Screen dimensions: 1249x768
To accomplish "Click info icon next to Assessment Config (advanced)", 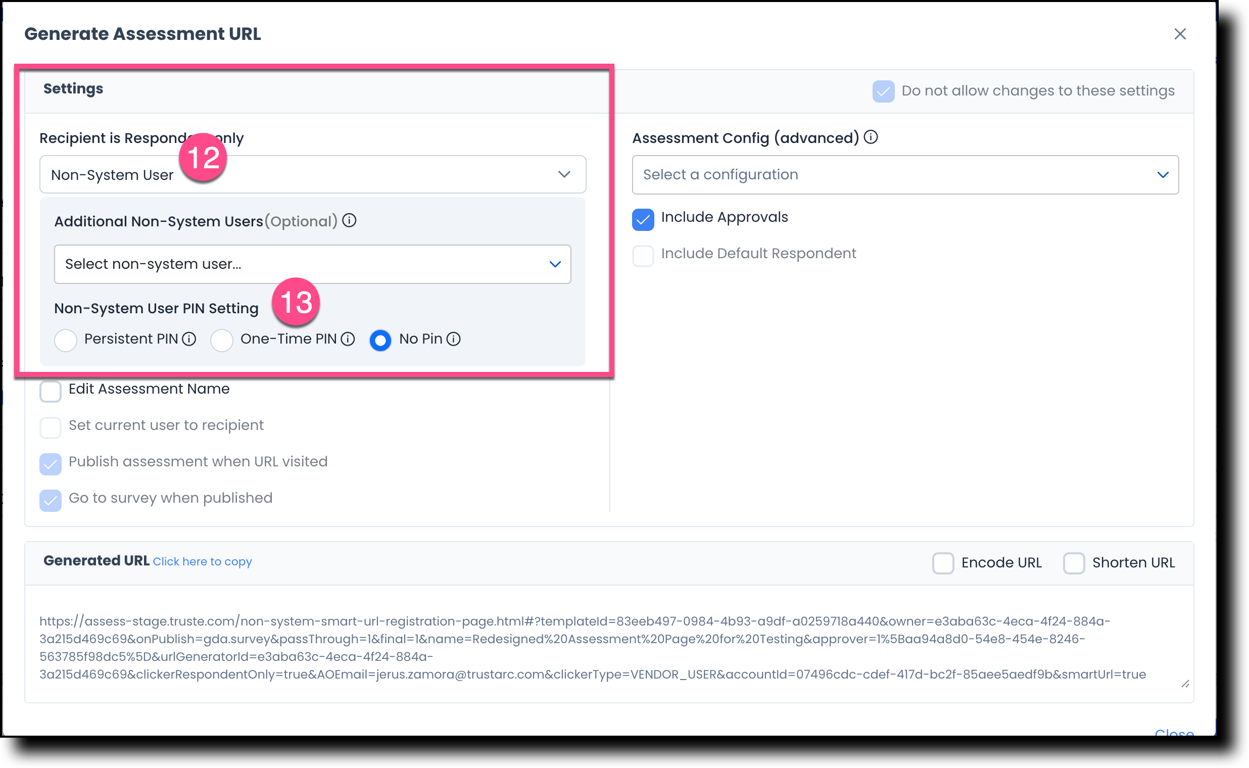I will pyautogui.click(x=871, y=137).
